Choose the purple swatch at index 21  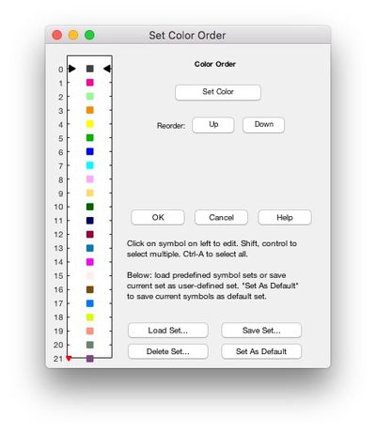90,359
